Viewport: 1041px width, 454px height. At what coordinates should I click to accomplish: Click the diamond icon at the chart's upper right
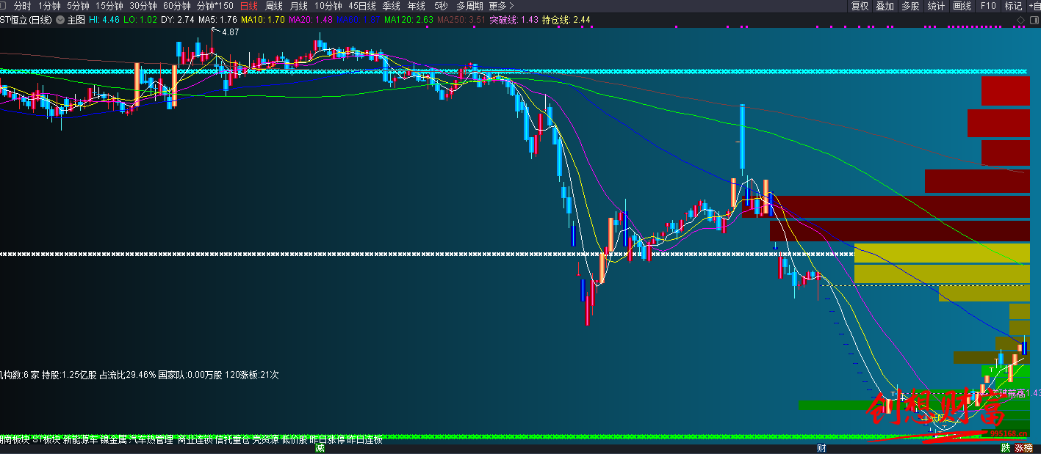(1020, 20)
